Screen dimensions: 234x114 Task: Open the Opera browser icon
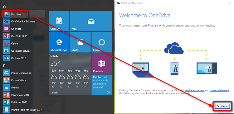pos(7,44)
